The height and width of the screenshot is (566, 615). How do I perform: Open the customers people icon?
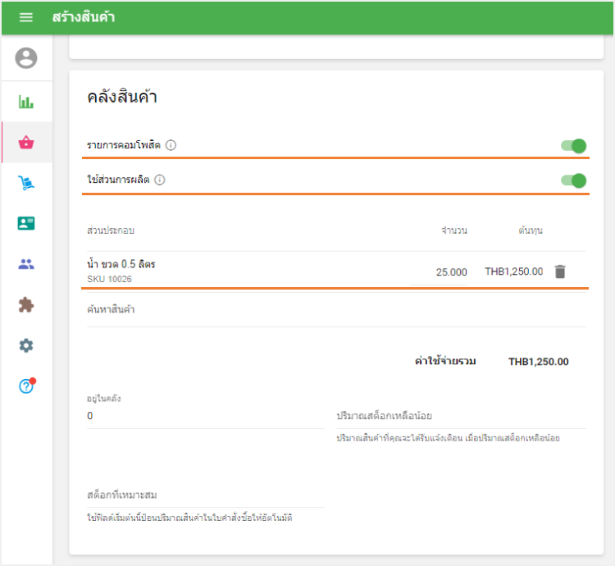[26, 264]
